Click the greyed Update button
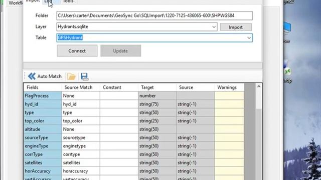Viewport: 321px width, 180px height. (120, 51)
